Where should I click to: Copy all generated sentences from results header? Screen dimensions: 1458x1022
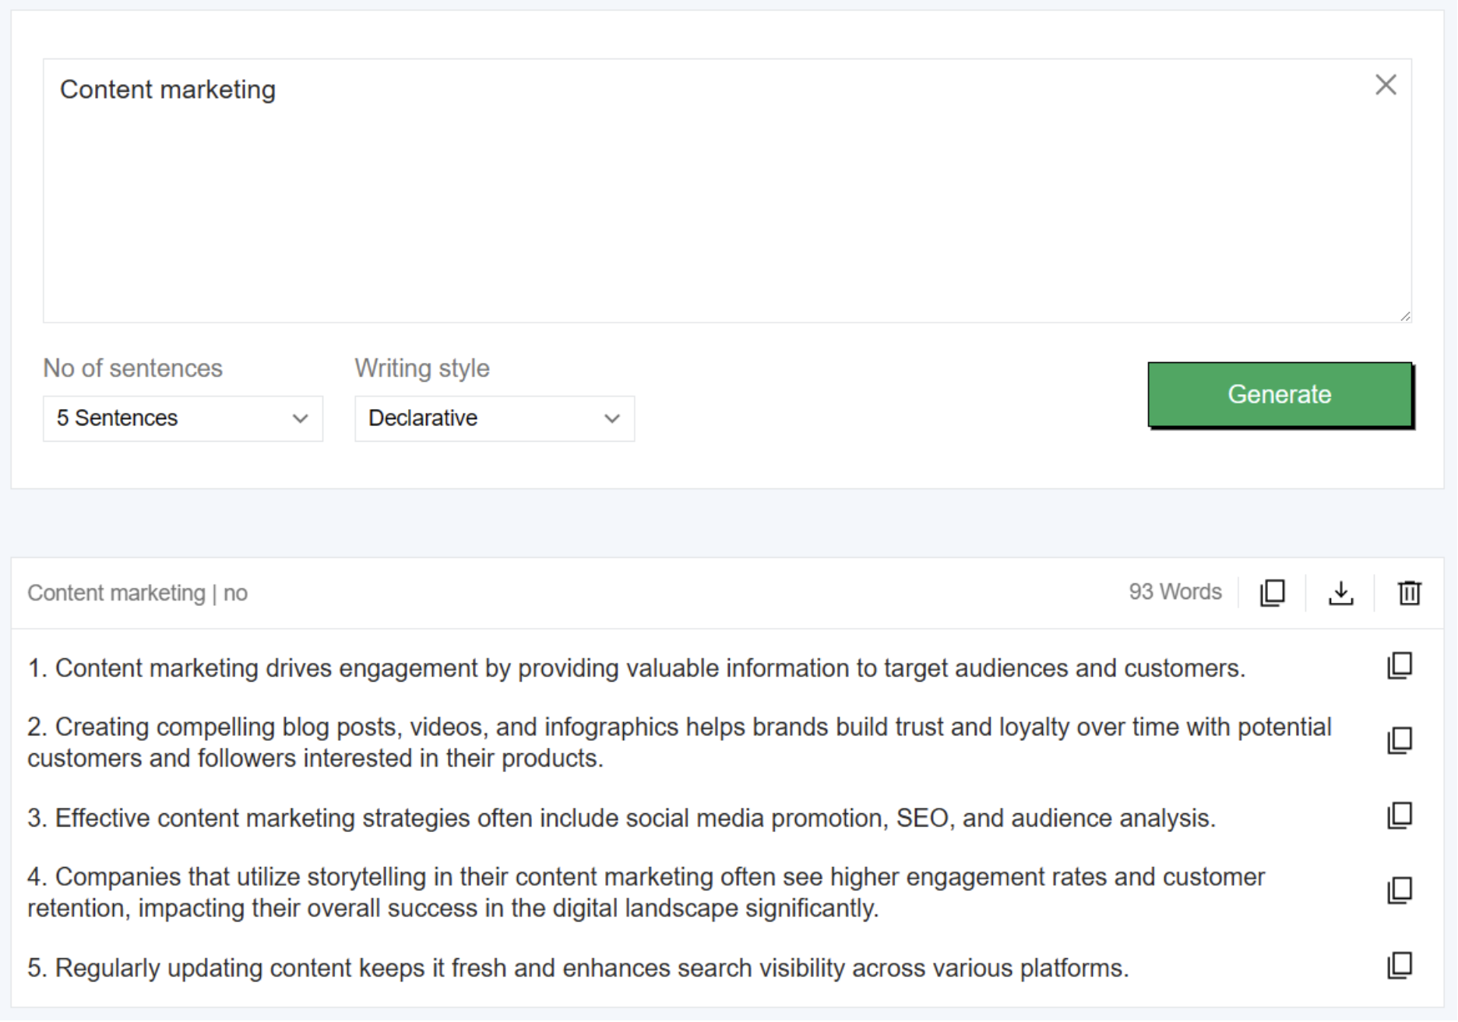point(1272,593)
